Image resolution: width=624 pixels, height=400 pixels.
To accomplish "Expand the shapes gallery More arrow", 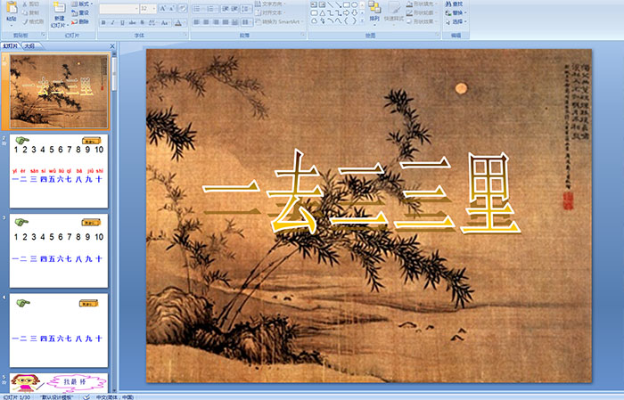I will (362, 21).
